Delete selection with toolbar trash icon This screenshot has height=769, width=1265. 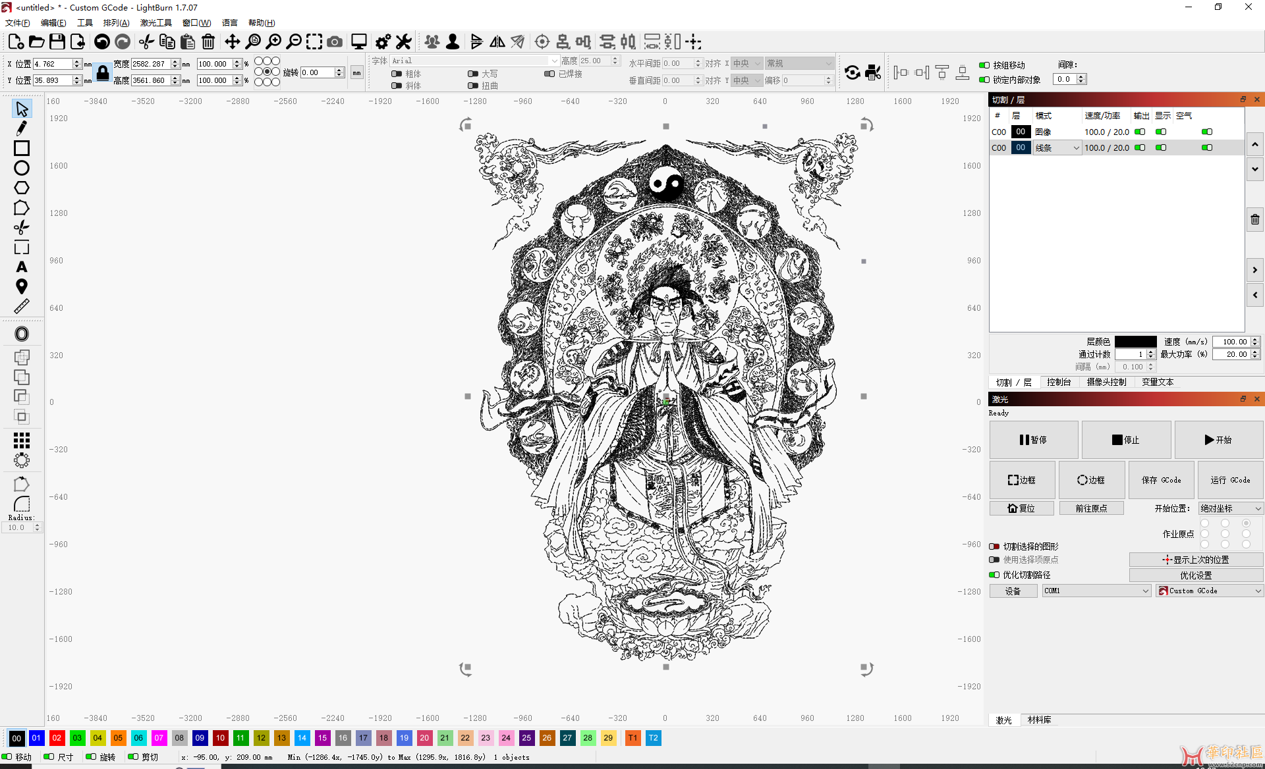click(208, 42)
